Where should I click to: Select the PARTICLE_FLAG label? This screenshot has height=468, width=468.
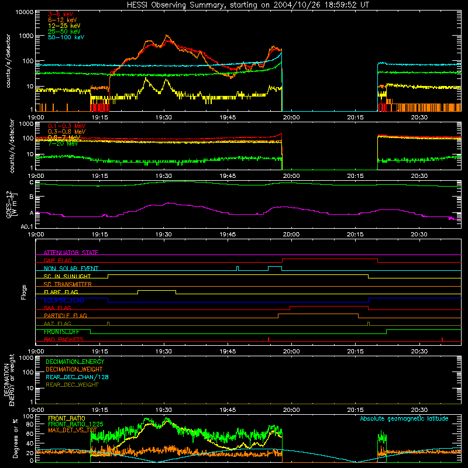[x=66, y=315]
